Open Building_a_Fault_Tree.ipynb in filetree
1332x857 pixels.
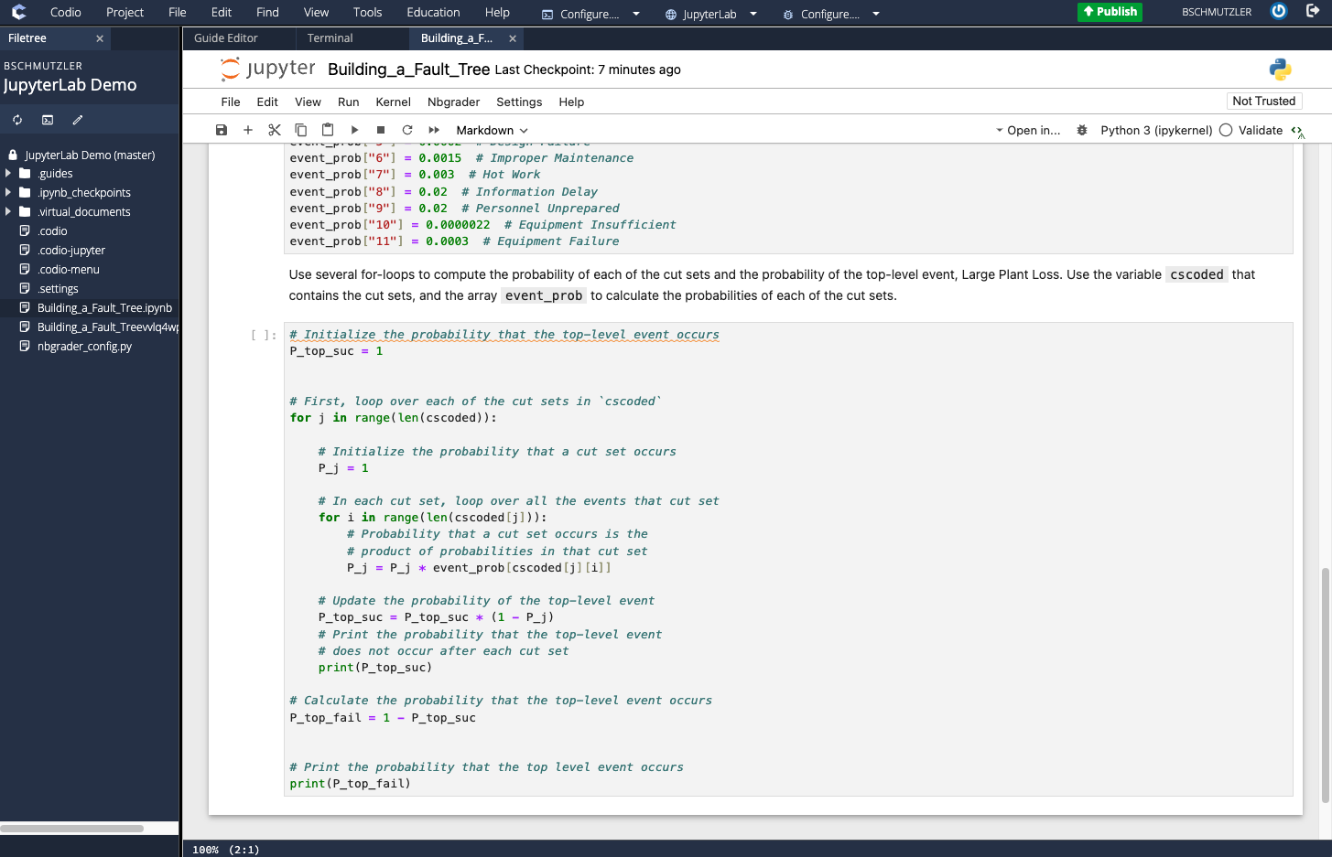pos(104,307)
